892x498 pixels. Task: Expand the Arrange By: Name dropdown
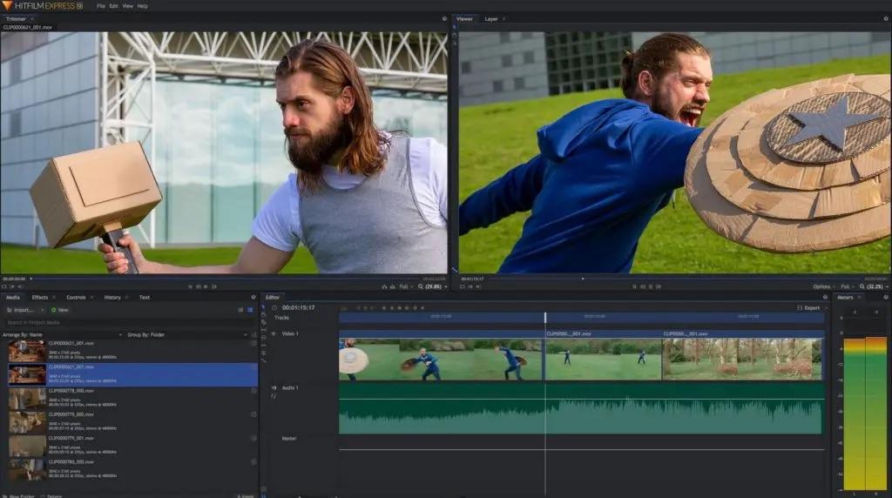pyautogui.click(x=61, y=334)
